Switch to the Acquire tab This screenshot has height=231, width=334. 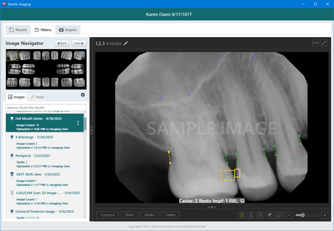(68, 30)
